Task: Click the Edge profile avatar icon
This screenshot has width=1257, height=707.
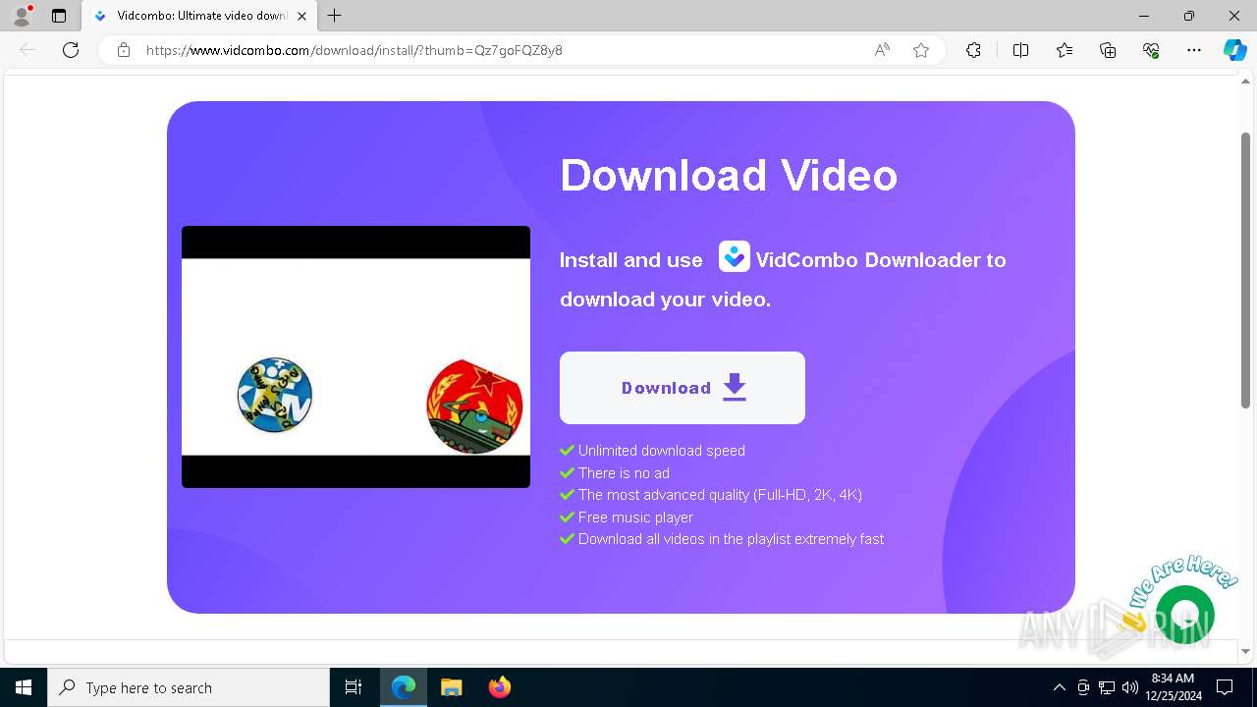Action: [21, 16]
